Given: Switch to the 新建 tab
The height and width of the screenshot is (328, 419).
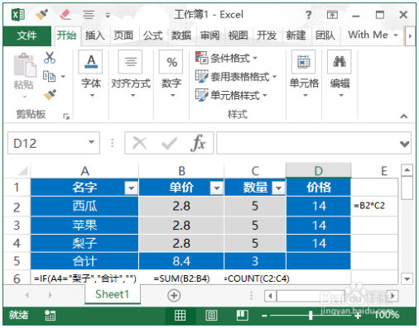Looking at the screenshot, I should tap(296, 36).
